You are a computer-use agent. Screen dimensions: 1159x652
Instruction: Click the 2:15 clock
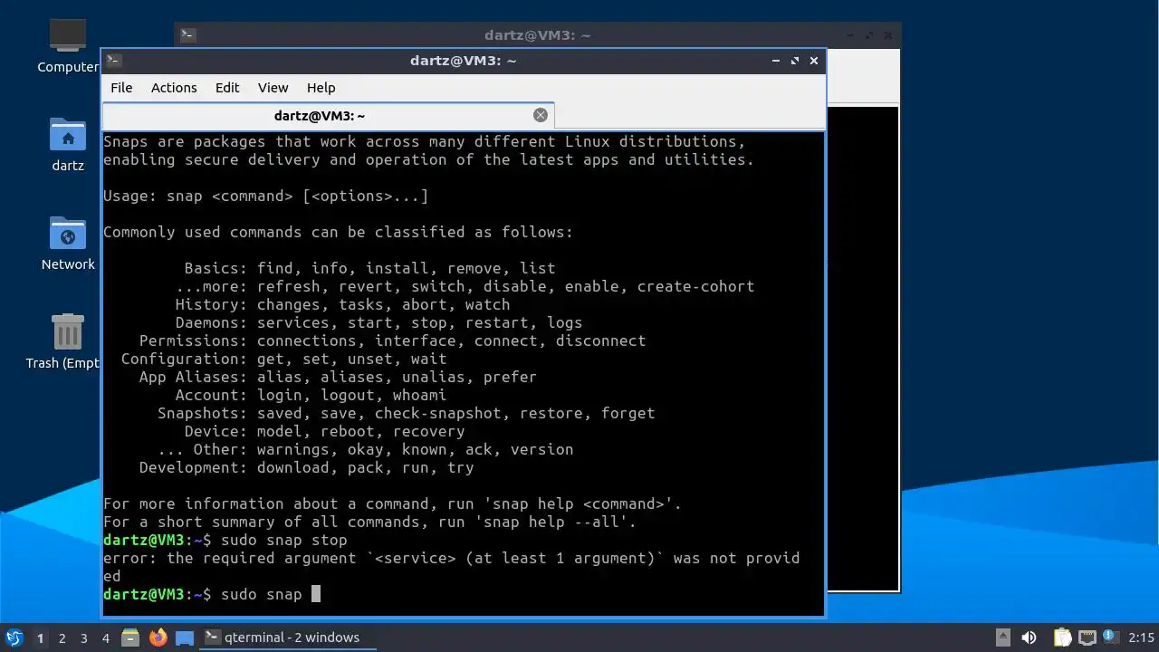(1141, 638)
